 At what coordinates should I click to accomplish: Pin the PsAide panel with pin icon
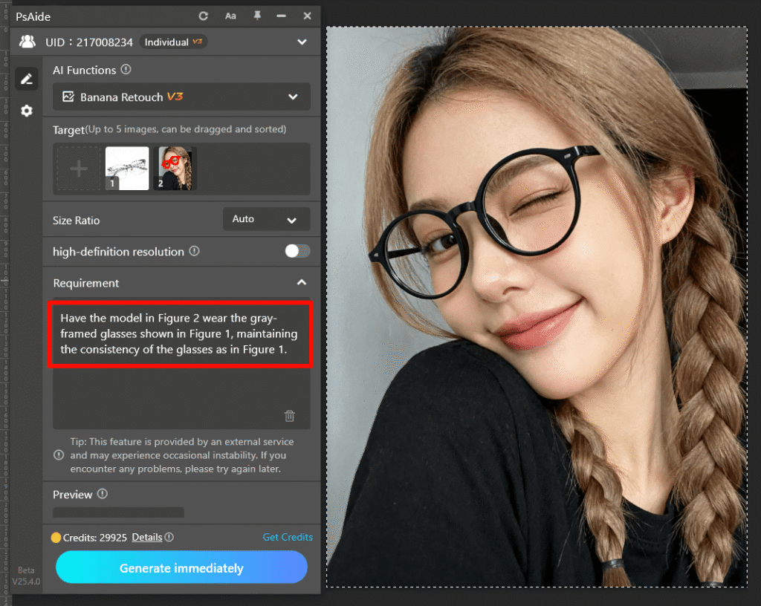[x=257, y=16]
